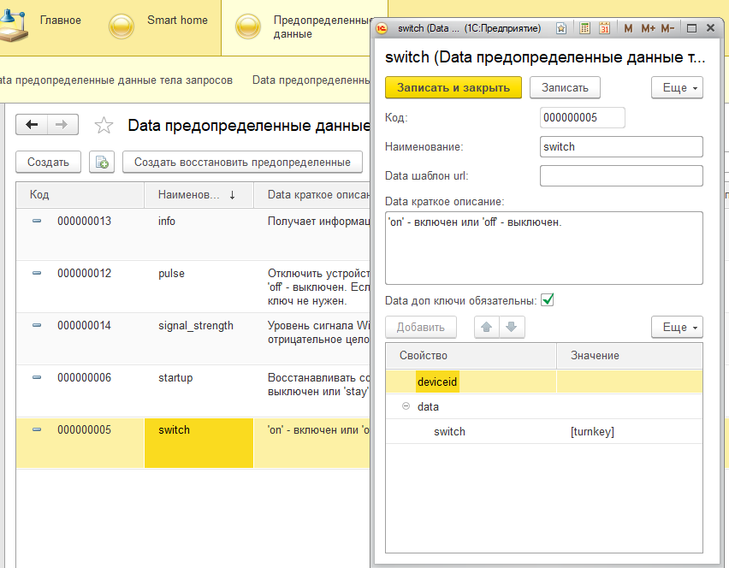The image size is (729, 568).
Task: Click the M- memory subtract icon
Action: tap(667, 28)
